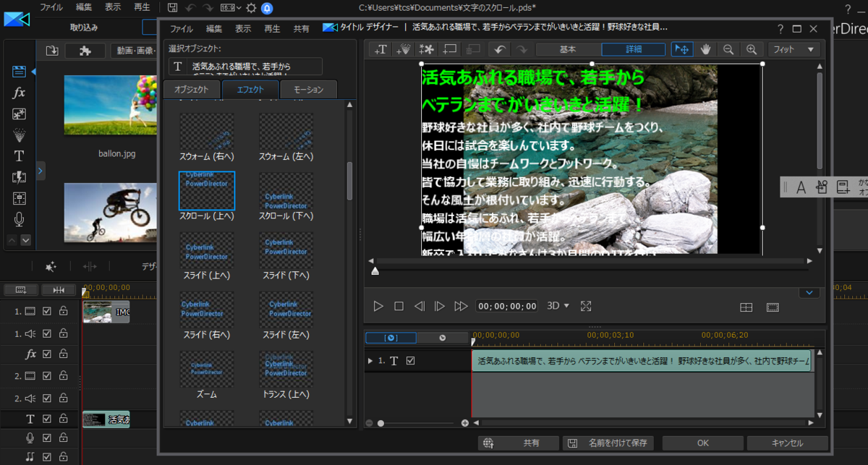This screenshot has width=868, height=465.
Task: Expand title track 1 in designer timeline
Action: click(x=371, y=361)
